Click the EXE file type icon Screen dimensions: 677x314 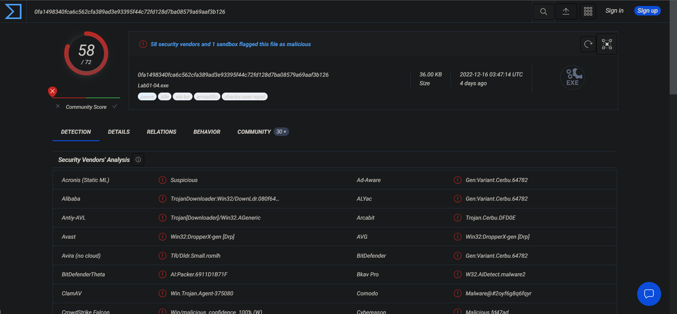(573, 77)
